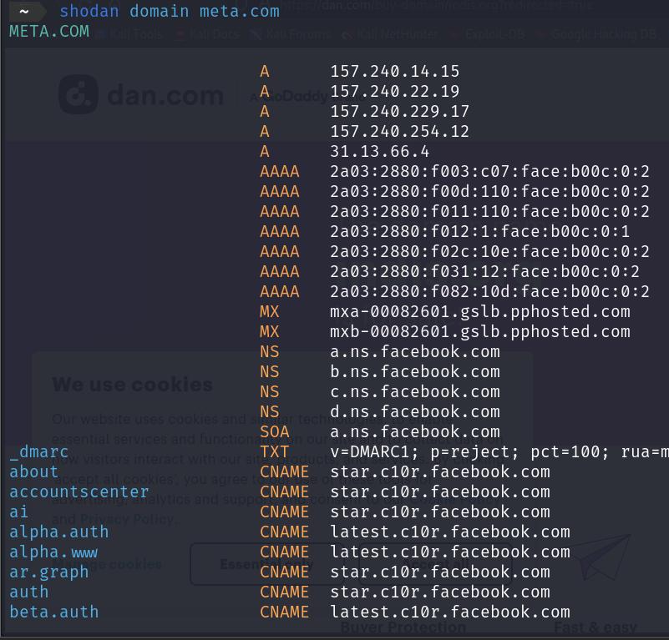Screen dimensions: 669x640
Task: Click MX host mxb-00082601.gslb.pphosted.com
Action: tap(480, 332)
